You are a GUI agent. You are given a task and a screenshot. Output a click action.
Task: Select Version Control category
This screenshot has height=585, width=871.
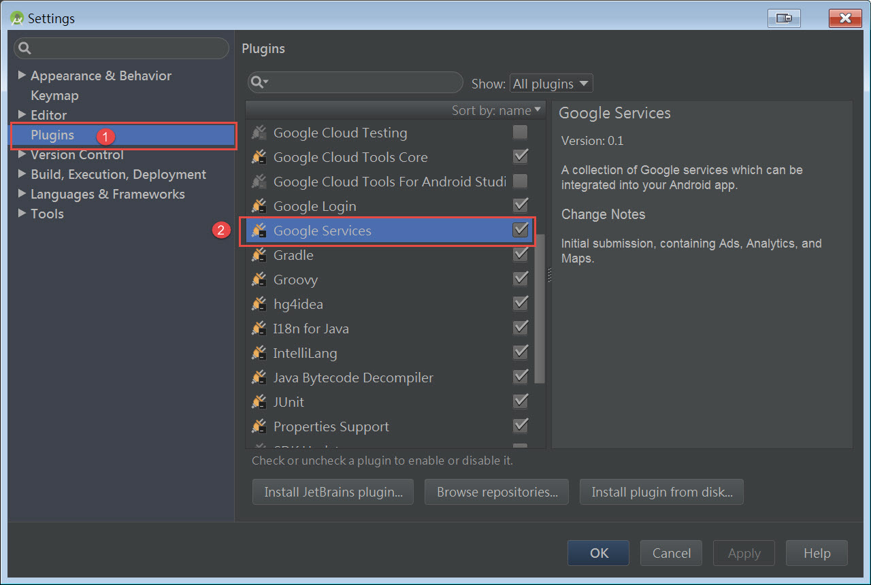pyautogui.click(x=77, y=154)
